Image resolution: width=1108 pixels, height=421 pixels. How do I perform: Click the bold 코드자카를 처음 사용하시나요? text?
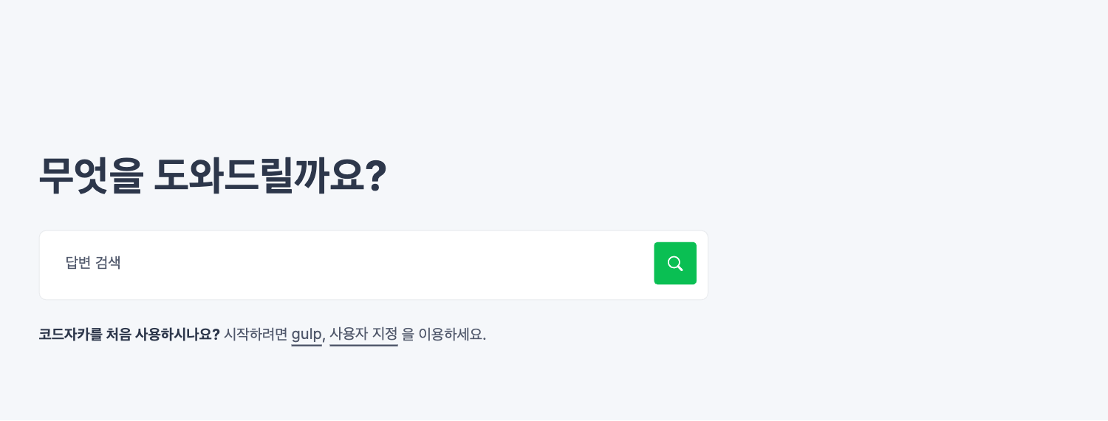[x=129, y=335]
